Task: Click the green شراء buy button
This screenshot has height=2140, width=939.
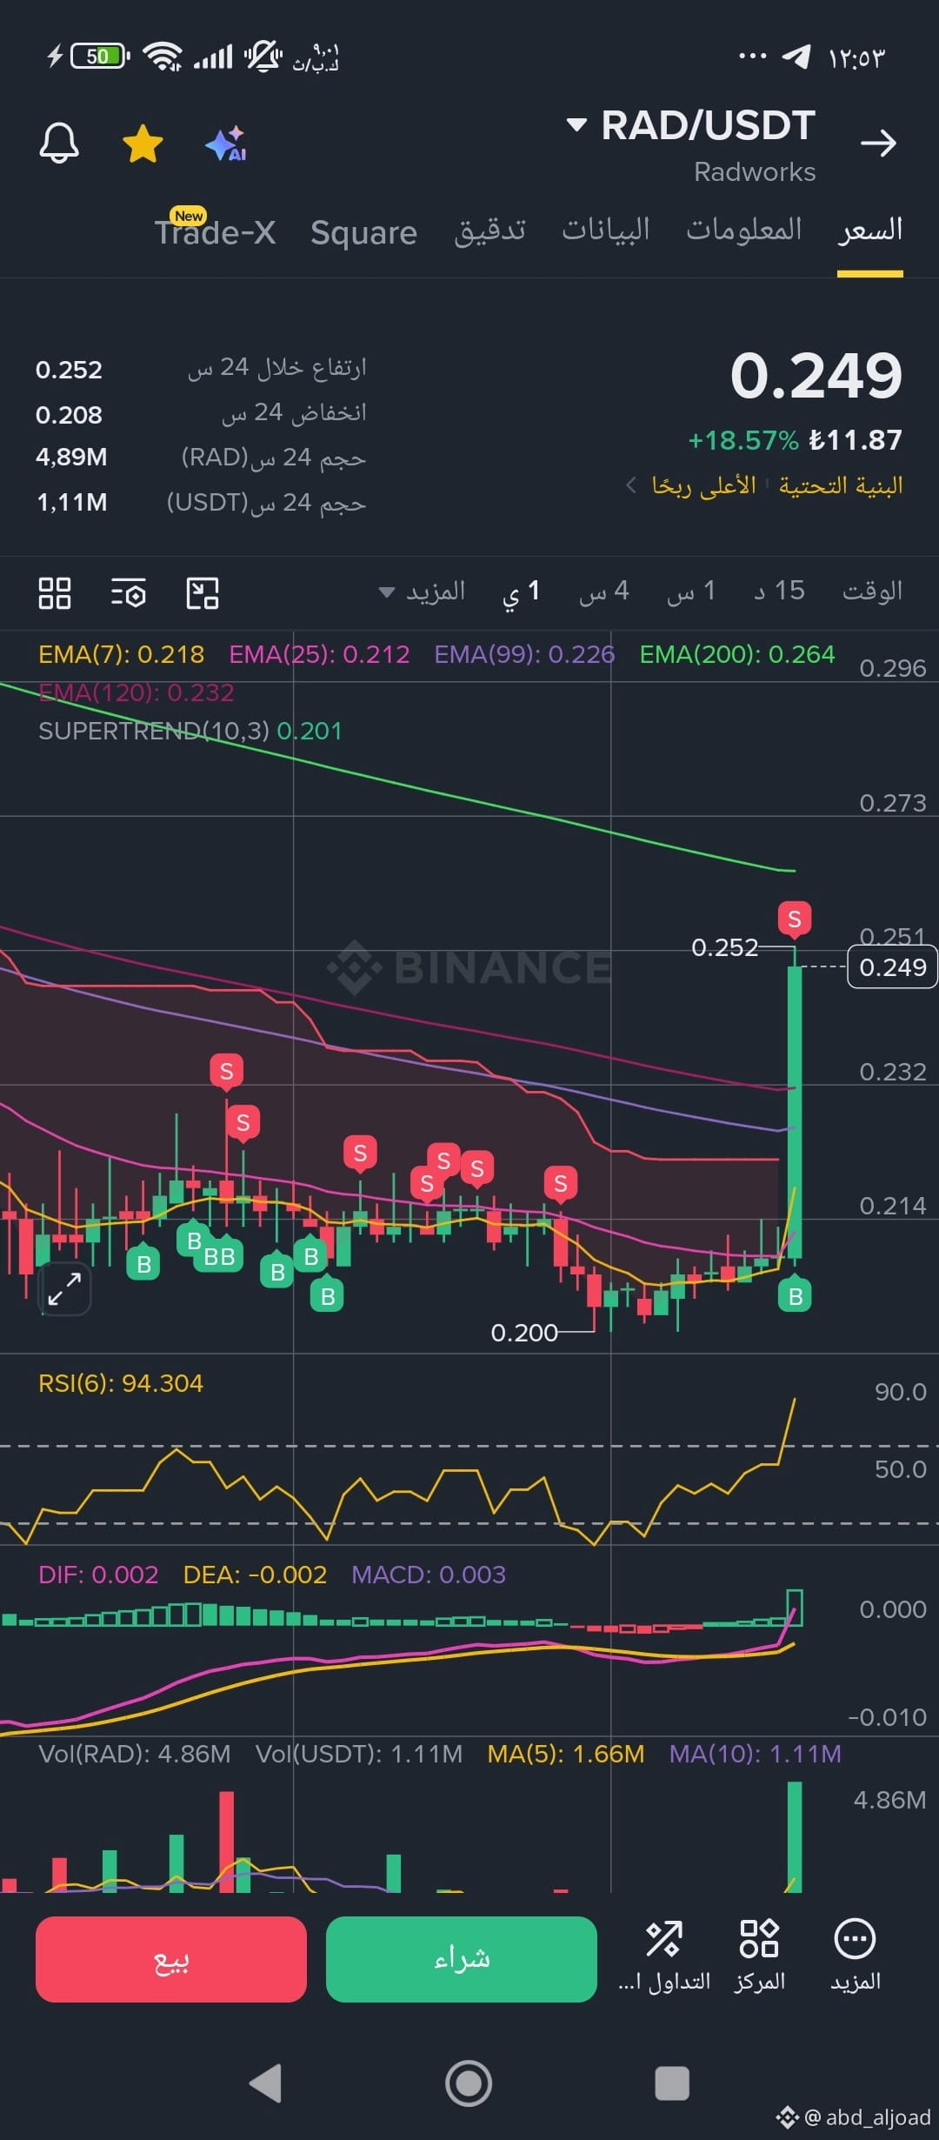Action: pyautogui.click(x=462, y=1959)
